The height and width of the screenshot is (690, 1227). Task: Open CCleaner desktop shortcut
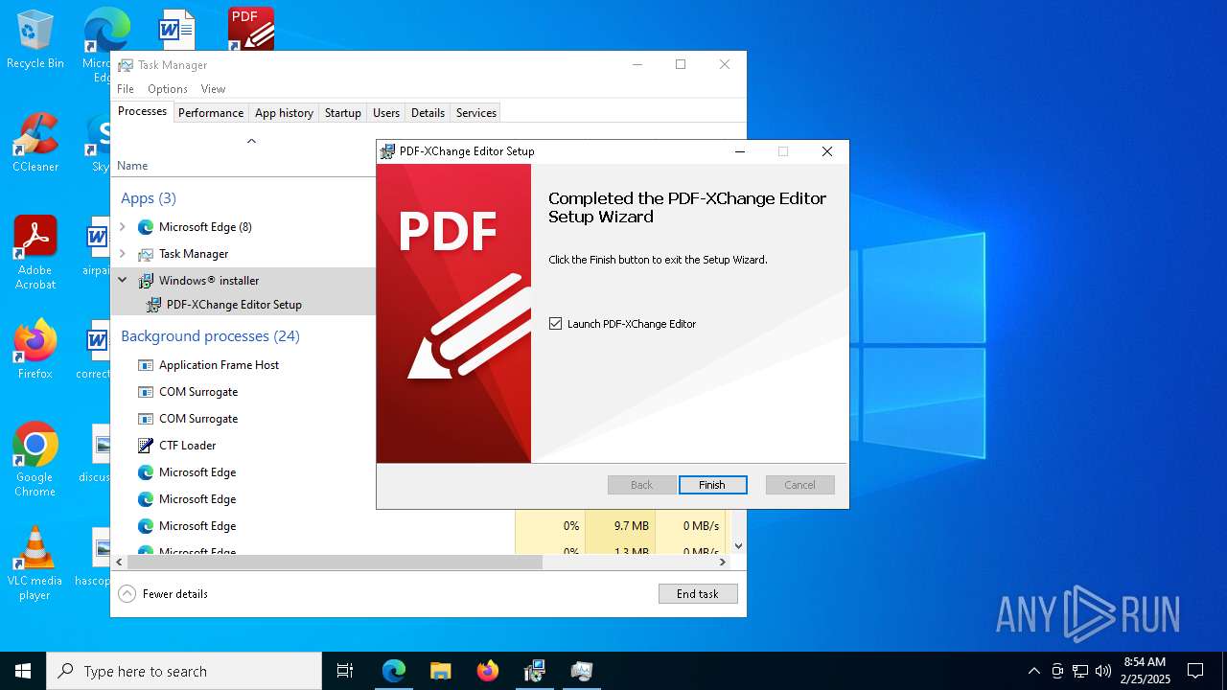[x=35, y=143]
